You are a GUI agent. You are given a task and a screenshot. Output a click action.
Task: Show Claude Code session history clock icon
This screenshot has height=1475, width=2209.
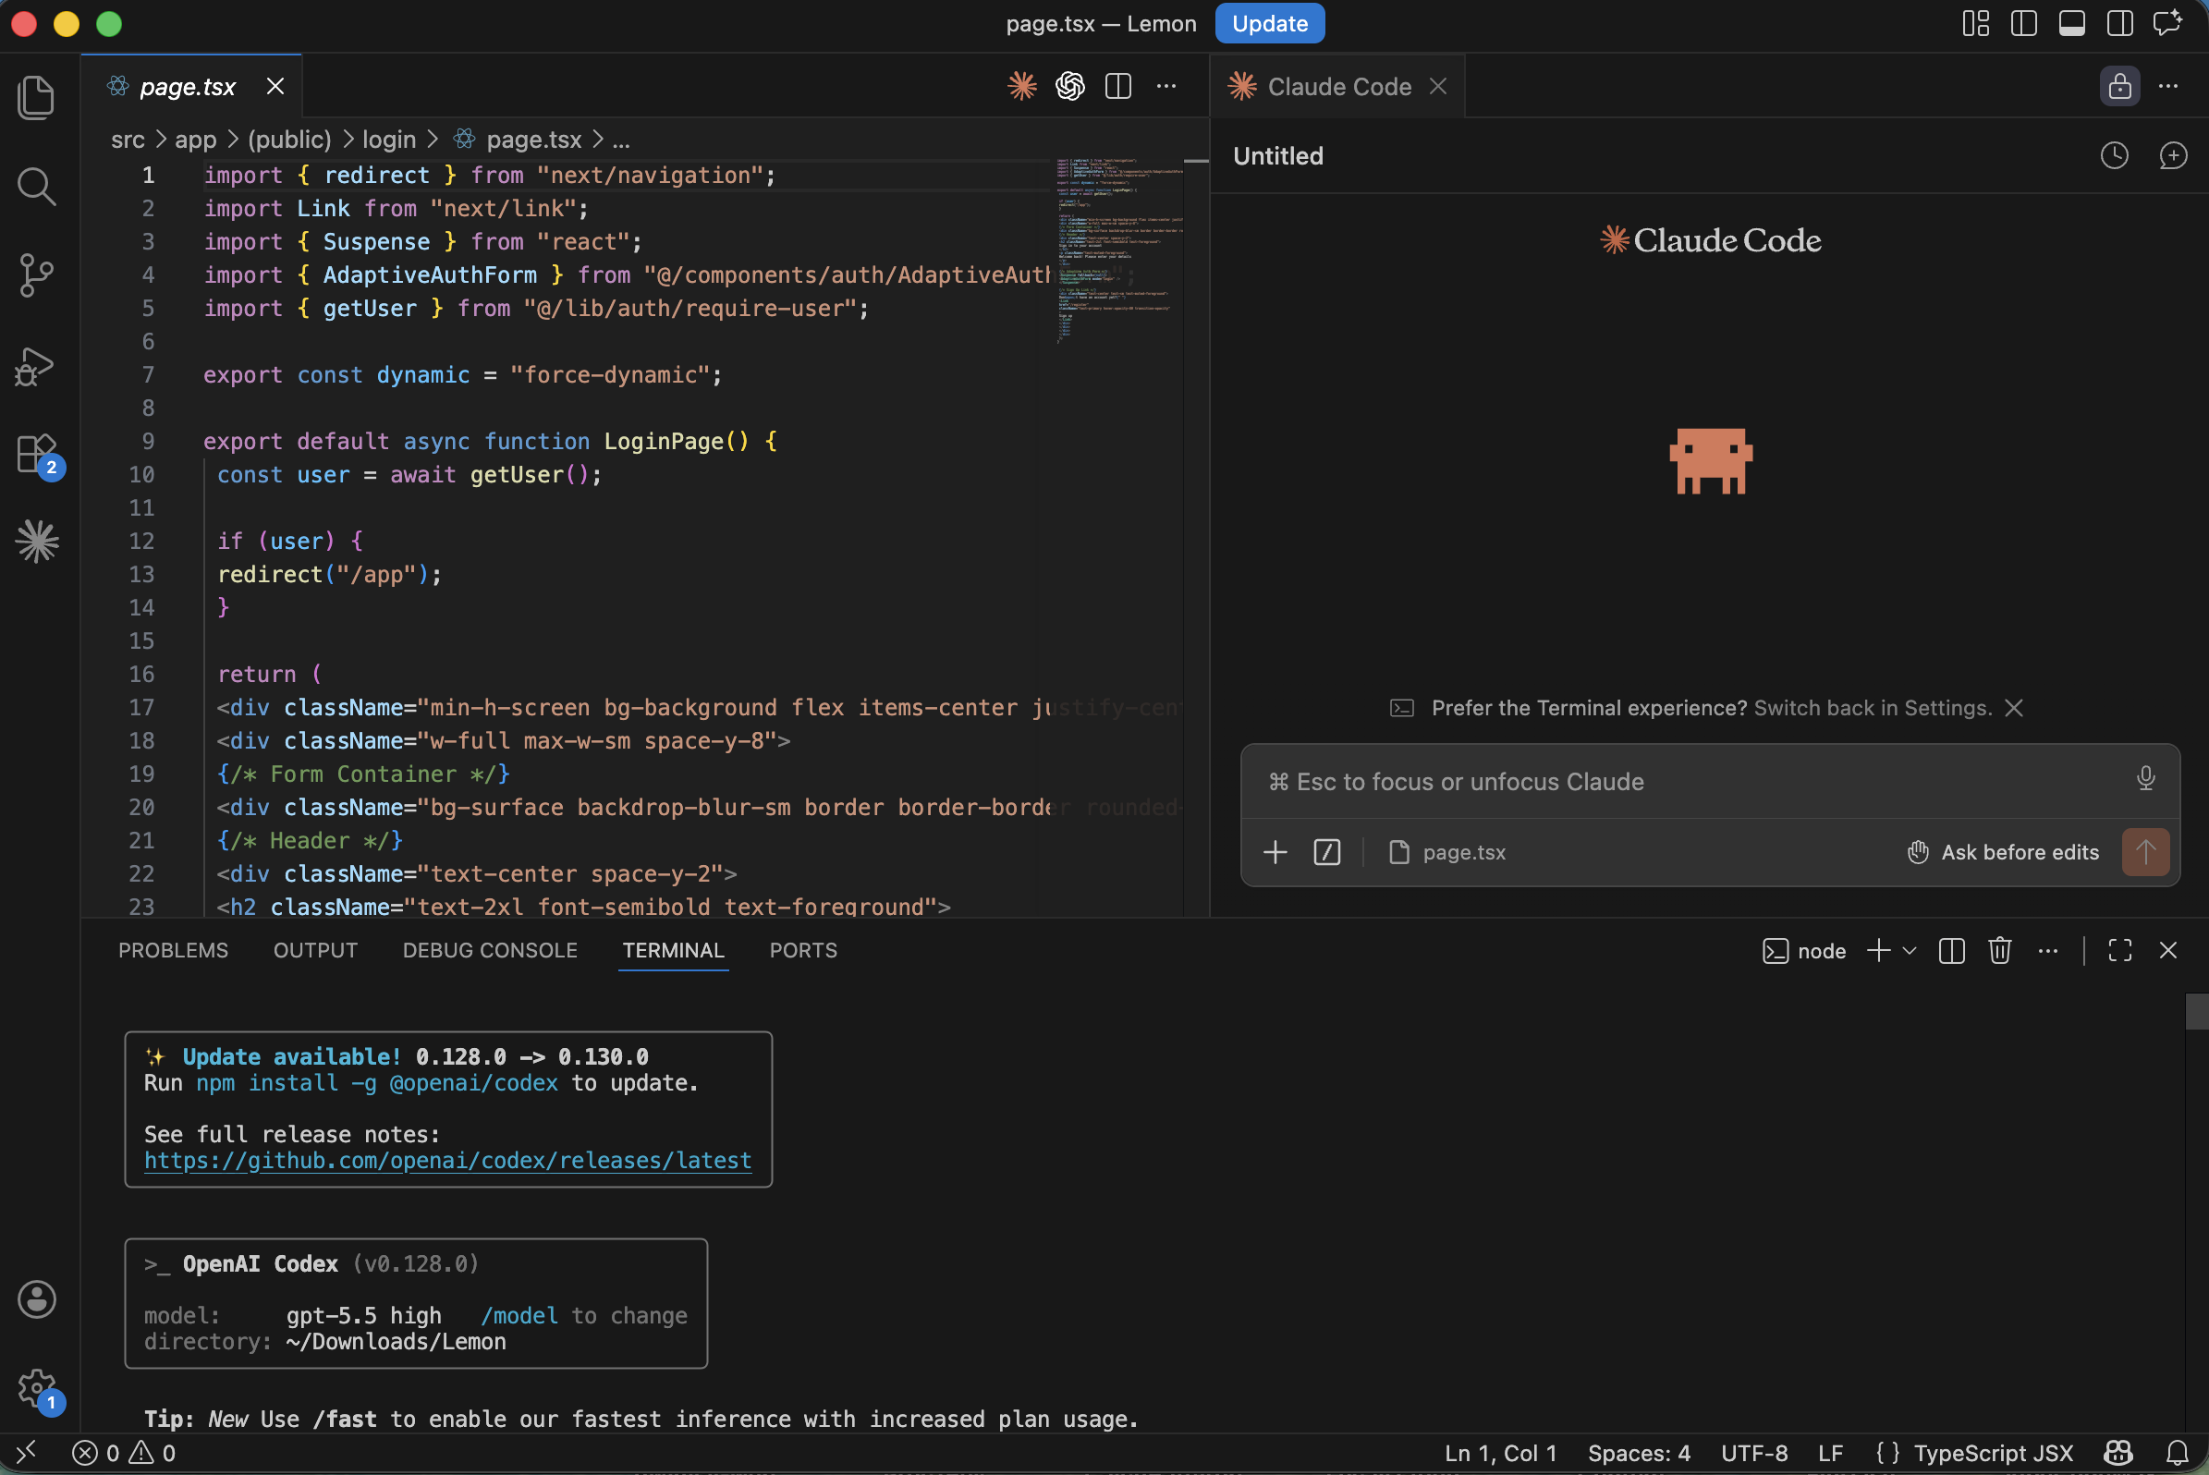click(2114, 155)
